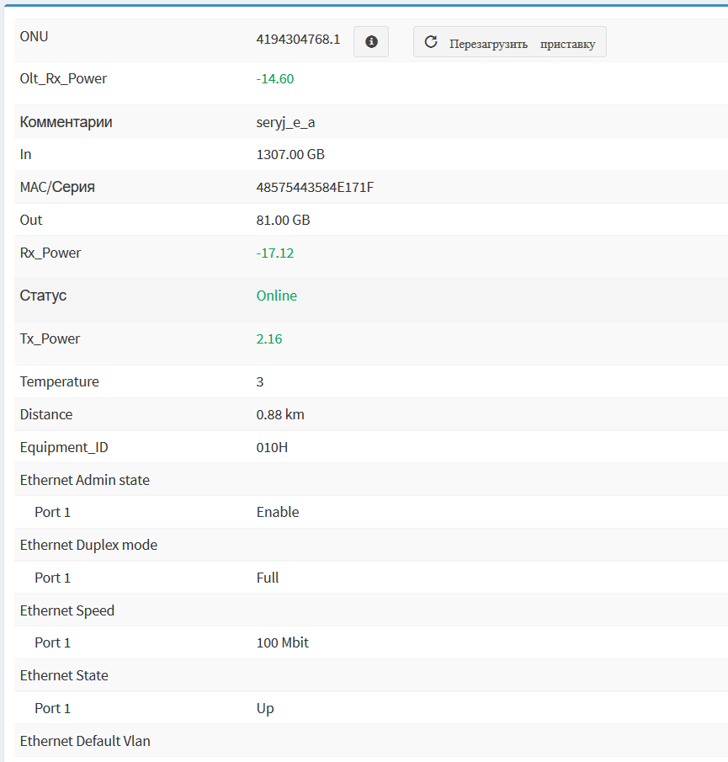
Task: Click the Equipment_ID value 010H
Action: tap(272, 448)
